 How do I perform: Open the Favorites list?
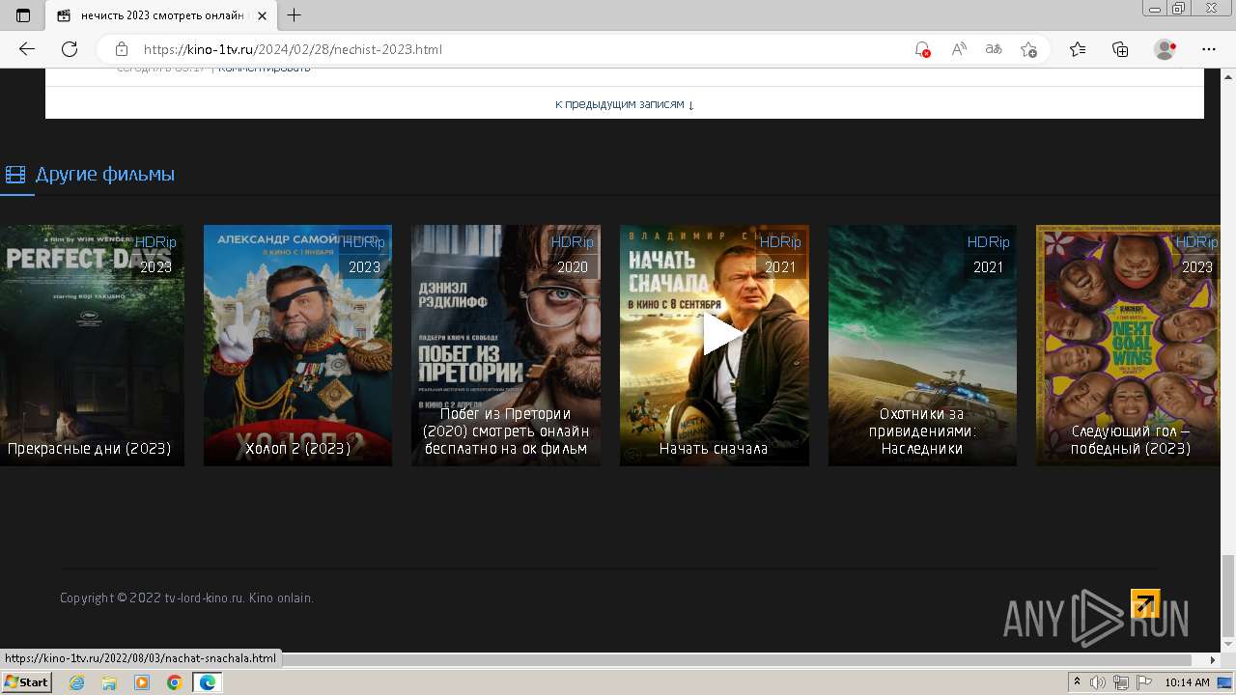(1078, 49)
